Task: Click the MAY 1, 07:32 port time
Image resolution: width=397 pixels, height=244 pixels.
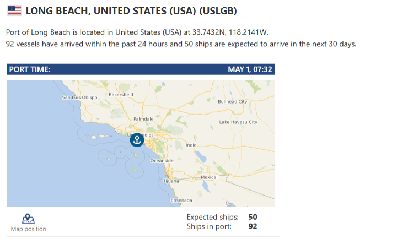Action: click(x=250, y=69)
